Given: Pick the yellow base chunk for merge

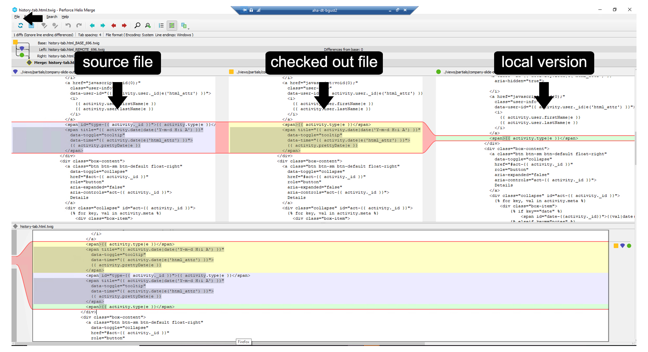Looking at the screenshot, I should click(x=616, y=246).
